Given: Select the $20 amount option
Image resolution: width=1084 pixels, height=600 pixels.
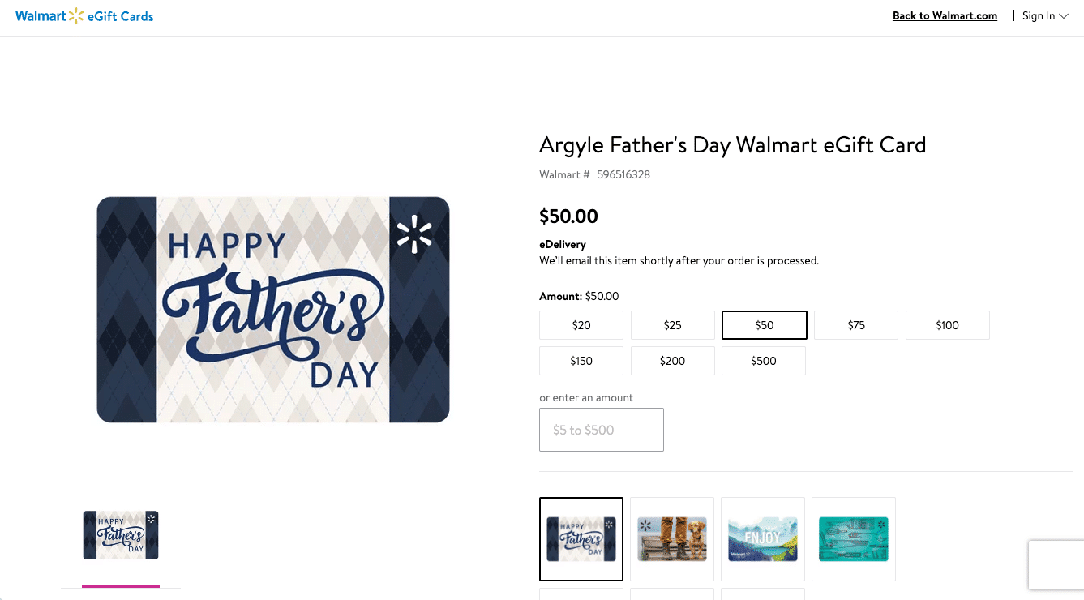Looking at the screenshot, I should pyautogui.click(x=581, y=324).
